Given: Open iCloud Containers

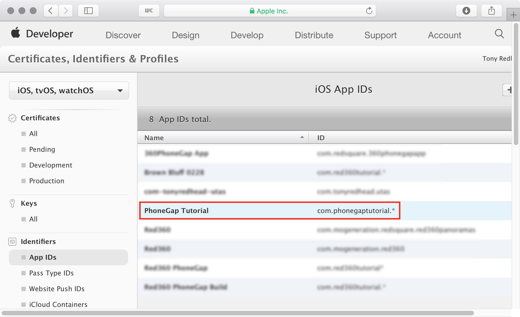Looking at the screenshot, I should coord(58,304).
